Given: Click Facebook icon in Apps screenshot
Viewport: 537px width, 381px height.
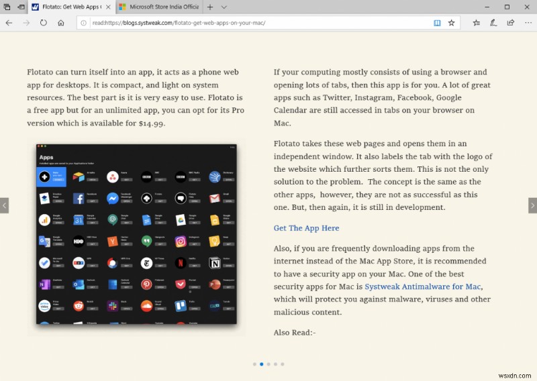Looking at the screenshot, I should coord(79,198).
